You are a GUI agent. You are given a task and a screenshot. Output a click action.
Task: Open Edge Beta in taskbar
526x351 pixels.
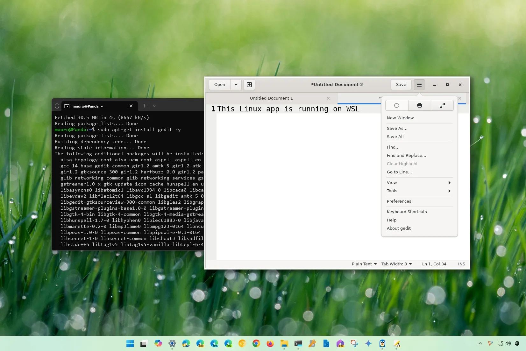pos(214,343)
